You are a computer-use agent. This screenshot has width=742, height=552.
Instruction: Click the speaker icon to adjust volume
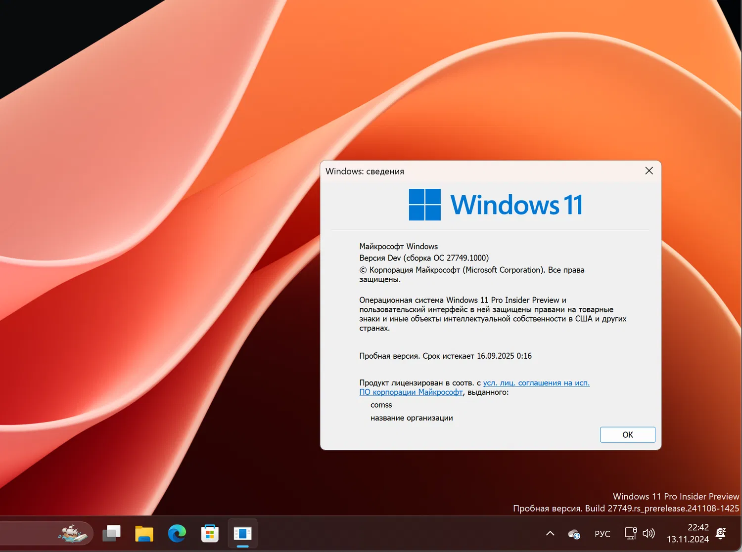(x=649, y=534)
